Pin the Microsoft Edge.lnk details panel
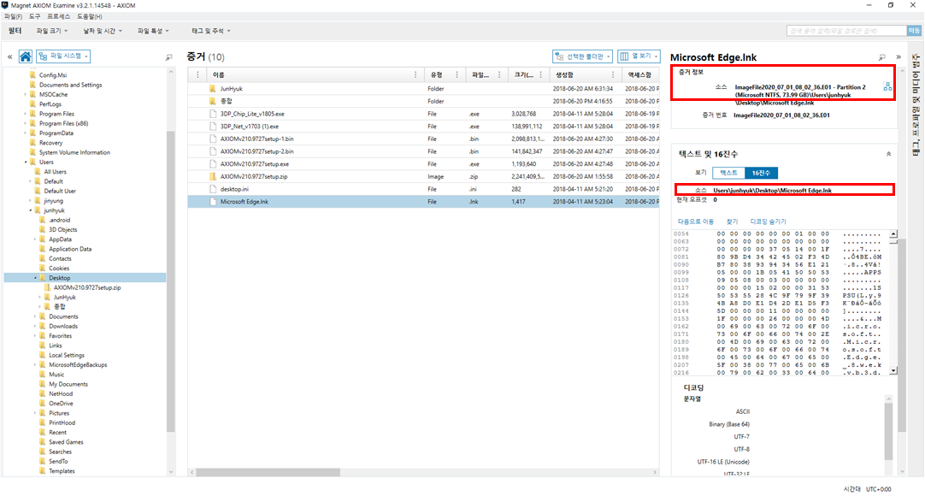The width and height of the screenshot is (925, 502). coord(882,57)
